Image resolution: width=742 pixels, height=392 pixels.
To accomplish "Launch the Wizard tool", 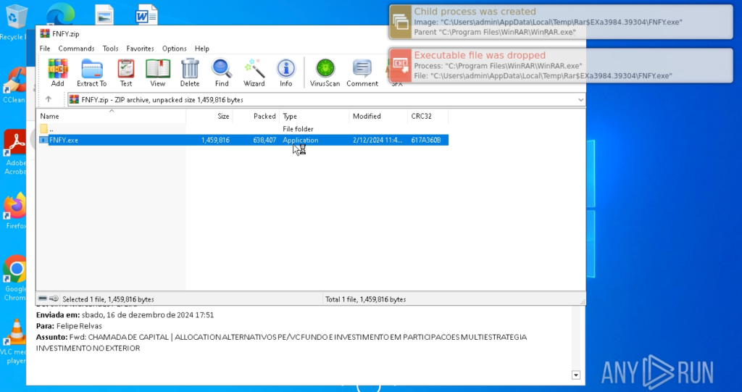I will coord(254,72).
